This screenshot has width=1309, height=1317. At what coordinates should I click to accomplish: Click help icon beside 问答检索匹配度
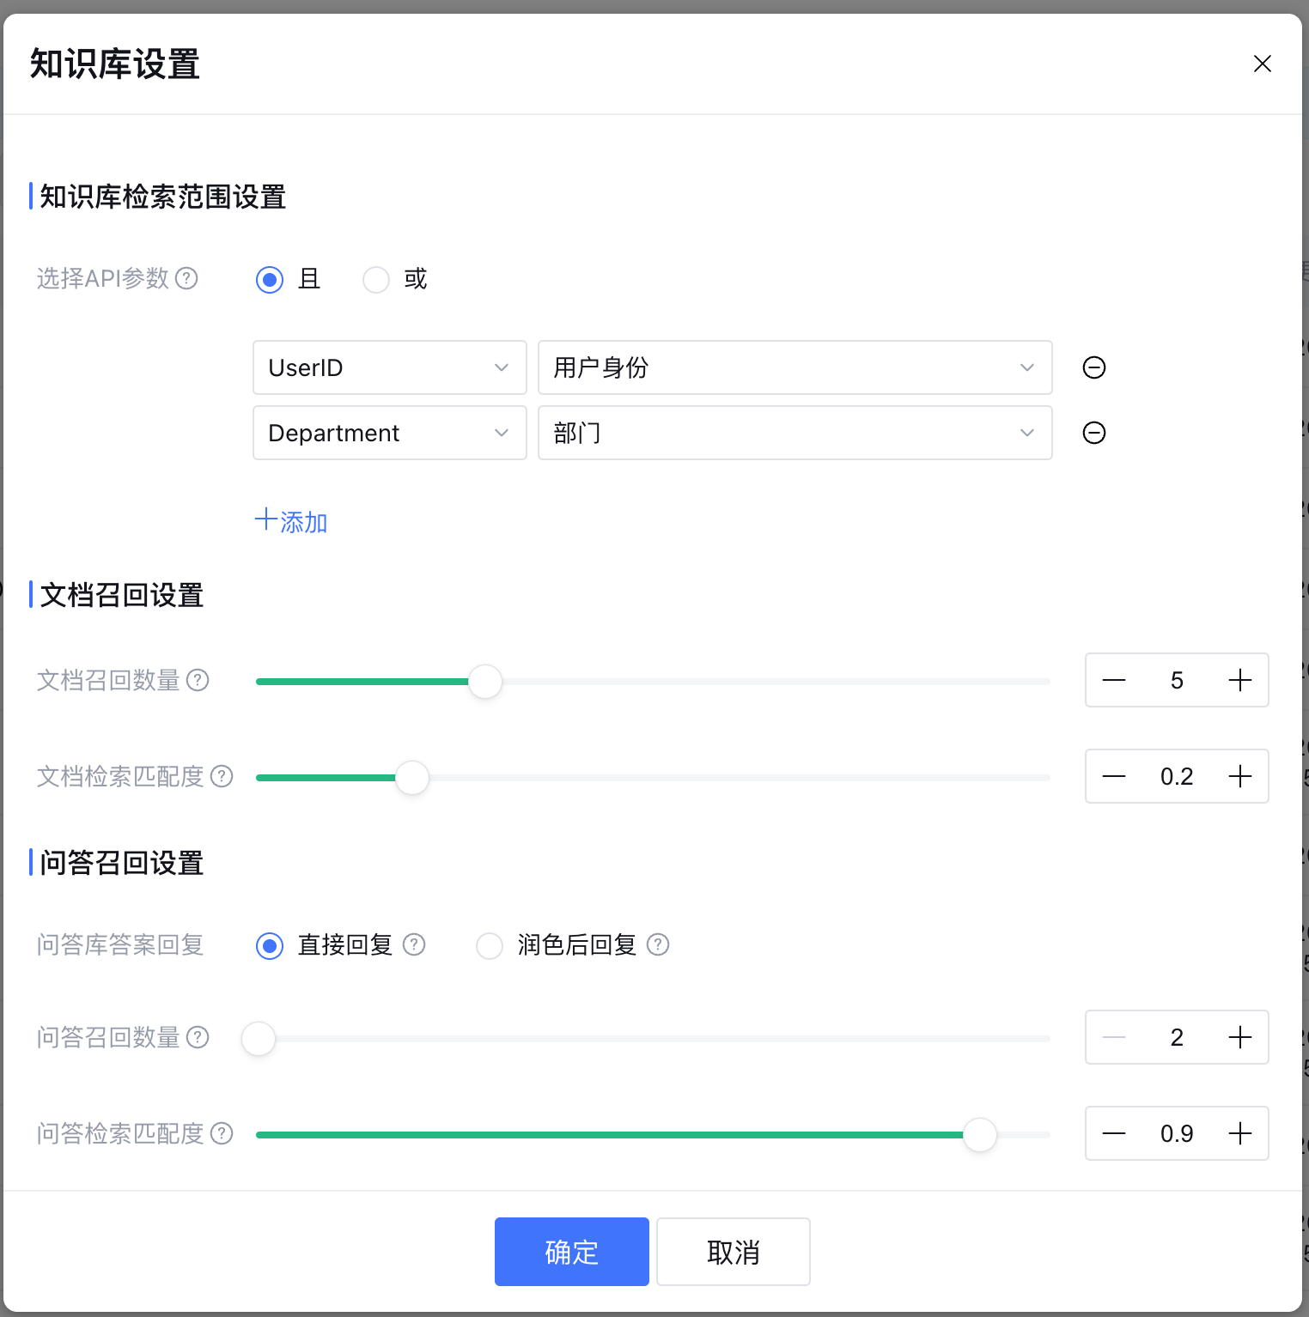point(222,1133)
